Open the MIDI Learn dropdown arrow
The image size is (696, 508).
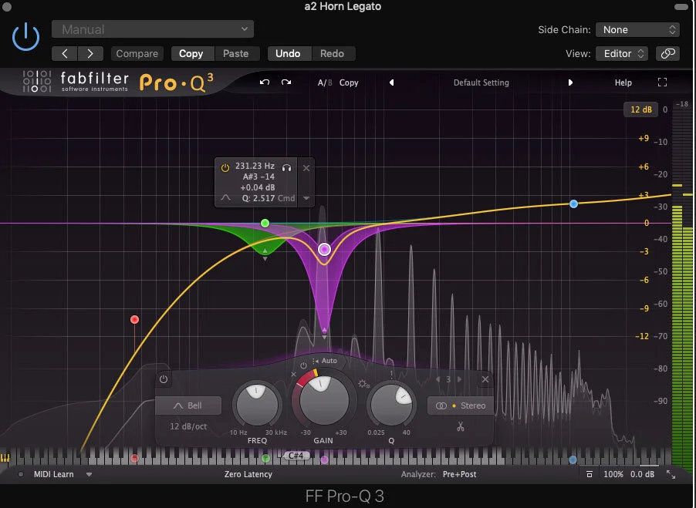pyautogui.click(x=90, y=474)
